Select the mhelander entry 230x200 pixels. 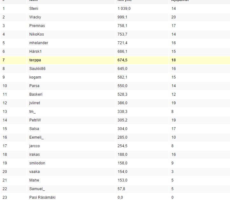pyautogui.click(x=39, y=43)
